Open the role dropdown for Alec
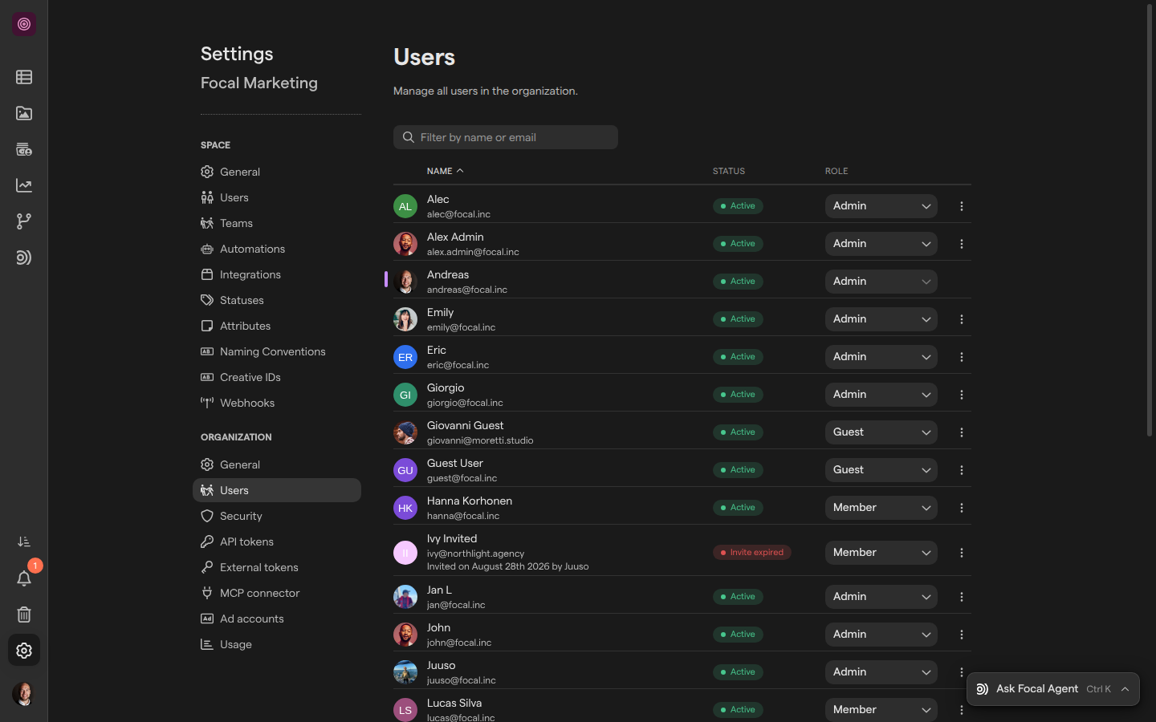Viewport: 1156px width, 722px height. pos(881,206)
